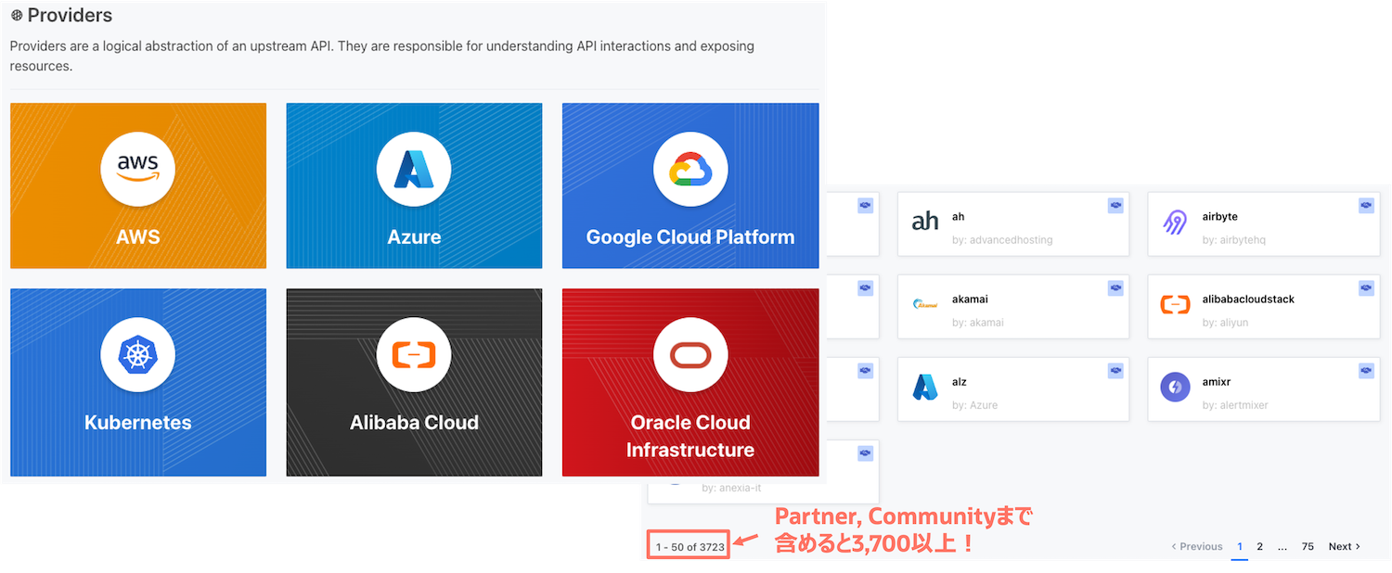This screenshot has width=1392, height=573.
Task: Open the amixr provider logo
Action: point(1175,387)
